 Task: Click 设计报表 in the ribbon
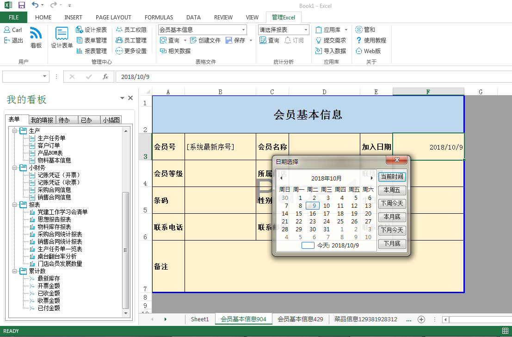(x=92, y=30)
